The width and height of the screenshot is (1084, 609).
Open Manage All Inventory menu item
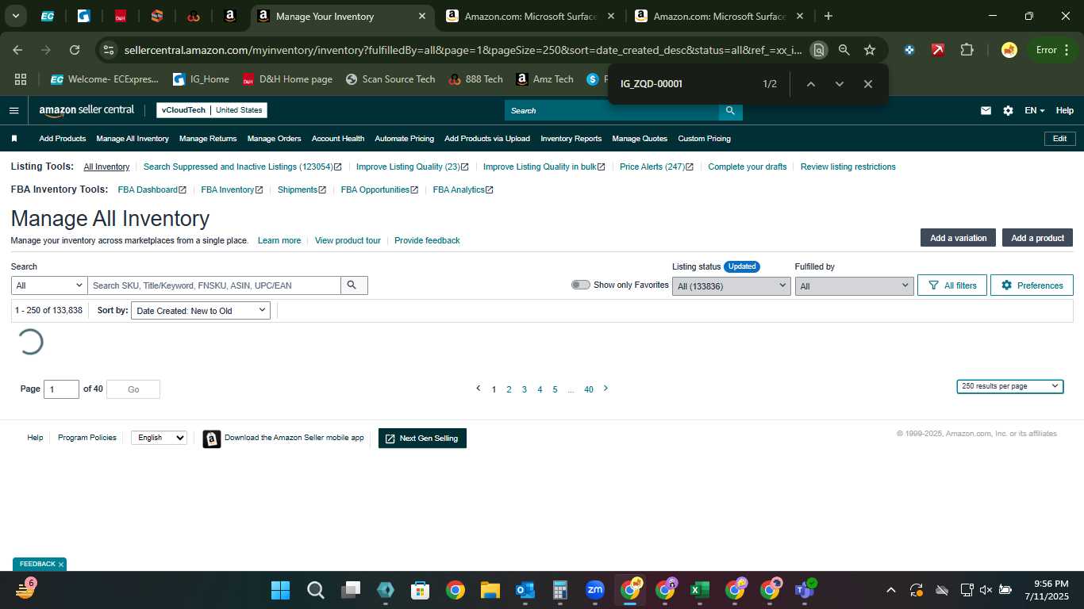click(133, 139)
